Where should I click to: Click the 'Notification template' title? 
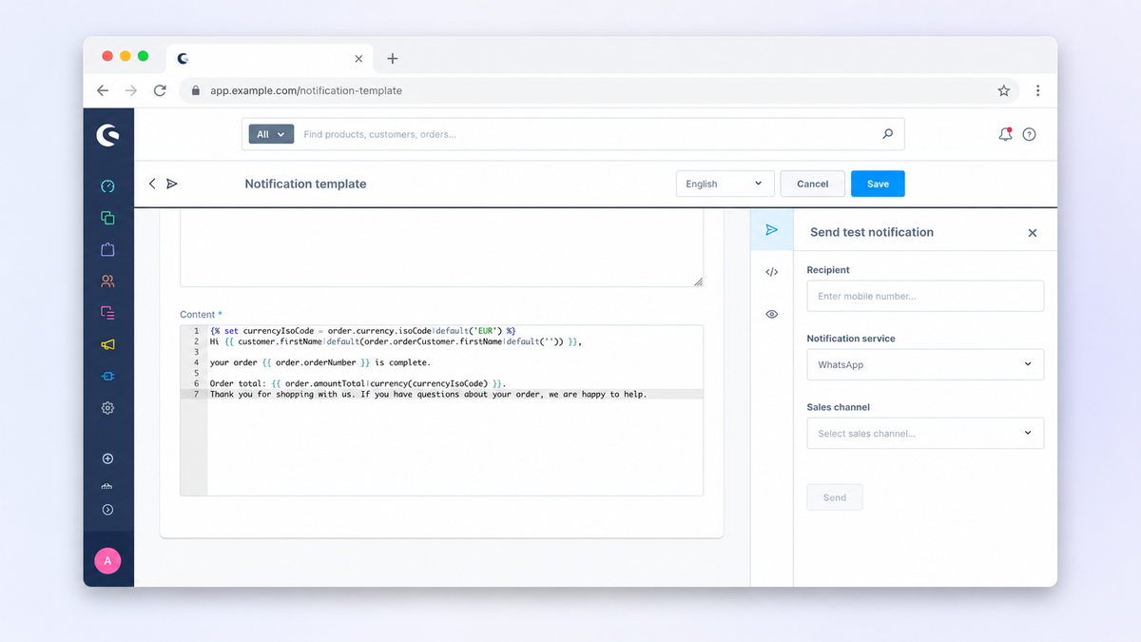(305, 184)
